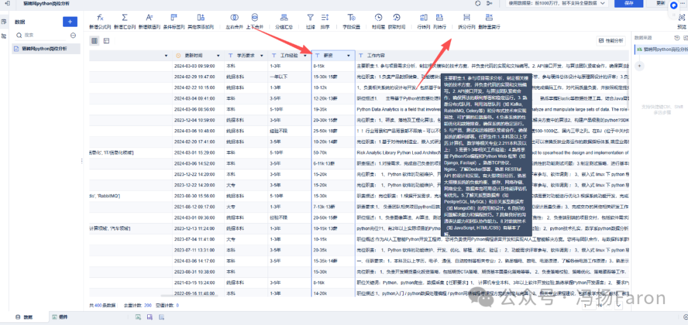Screen dimensions: 688x325
Task: Open the 使用数据量 dropdown
Action: click(x=557, y=3)
